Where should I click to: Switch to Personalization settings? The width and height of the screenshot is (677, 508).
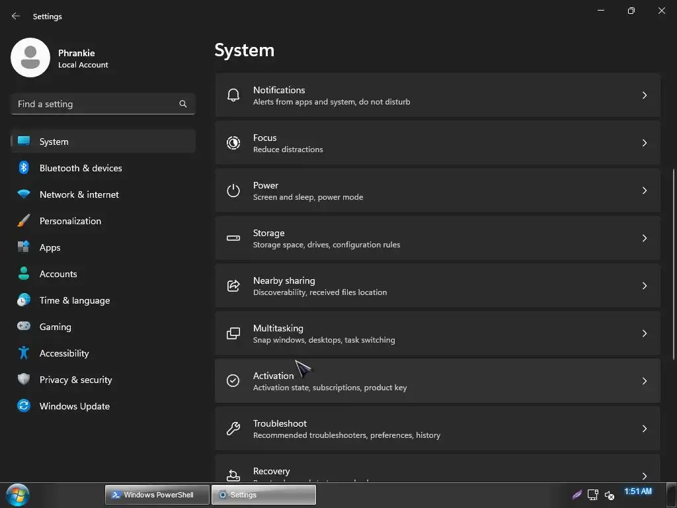(70, 221)
